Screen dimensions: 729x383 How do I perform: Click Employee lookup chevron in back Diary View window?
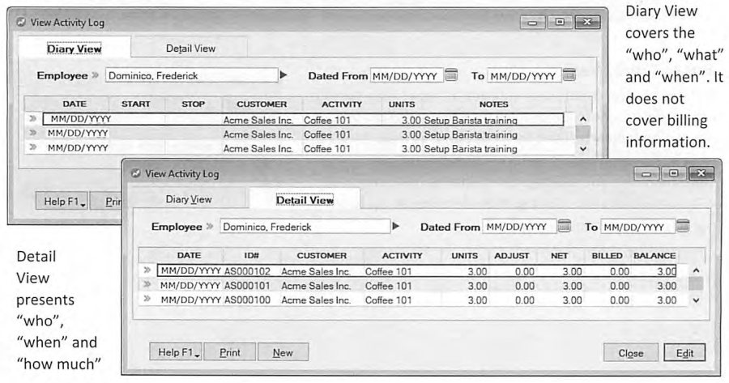click(96, 75)
